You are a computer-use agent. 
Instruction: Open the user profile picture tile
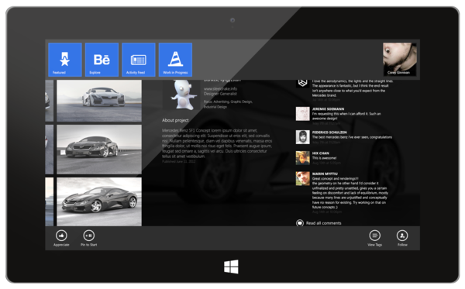(x=400, y=60)
